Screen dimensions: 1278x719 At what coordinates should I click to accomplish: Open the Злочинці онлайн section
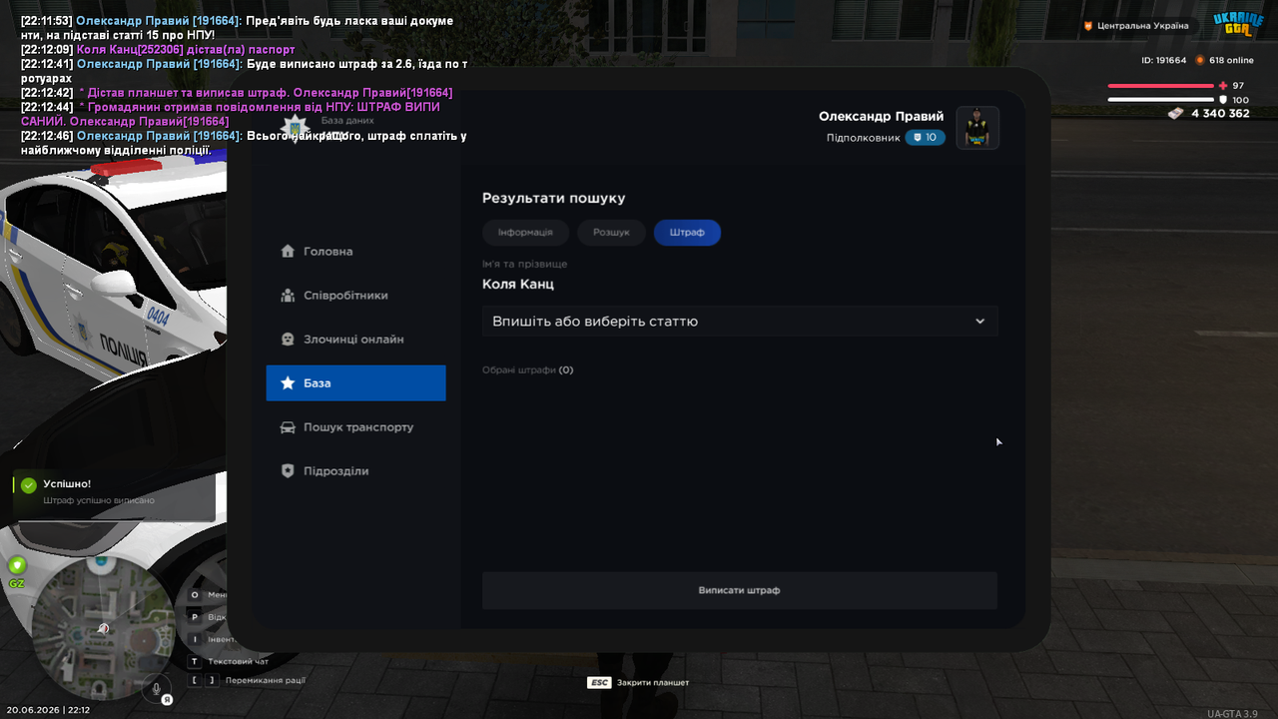pyautogui.click(x=356, y=340)
